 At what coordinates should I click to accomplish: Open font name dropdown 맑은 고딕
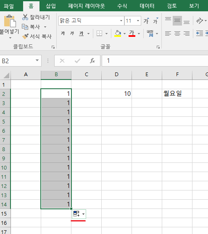tap(121, 21)
